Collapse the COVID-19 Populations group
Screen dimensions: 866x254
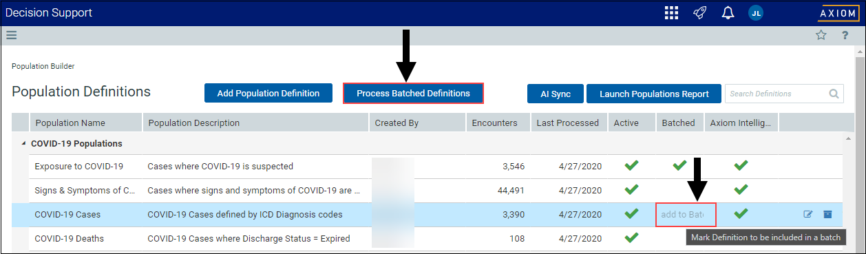(x=24, y=144)
